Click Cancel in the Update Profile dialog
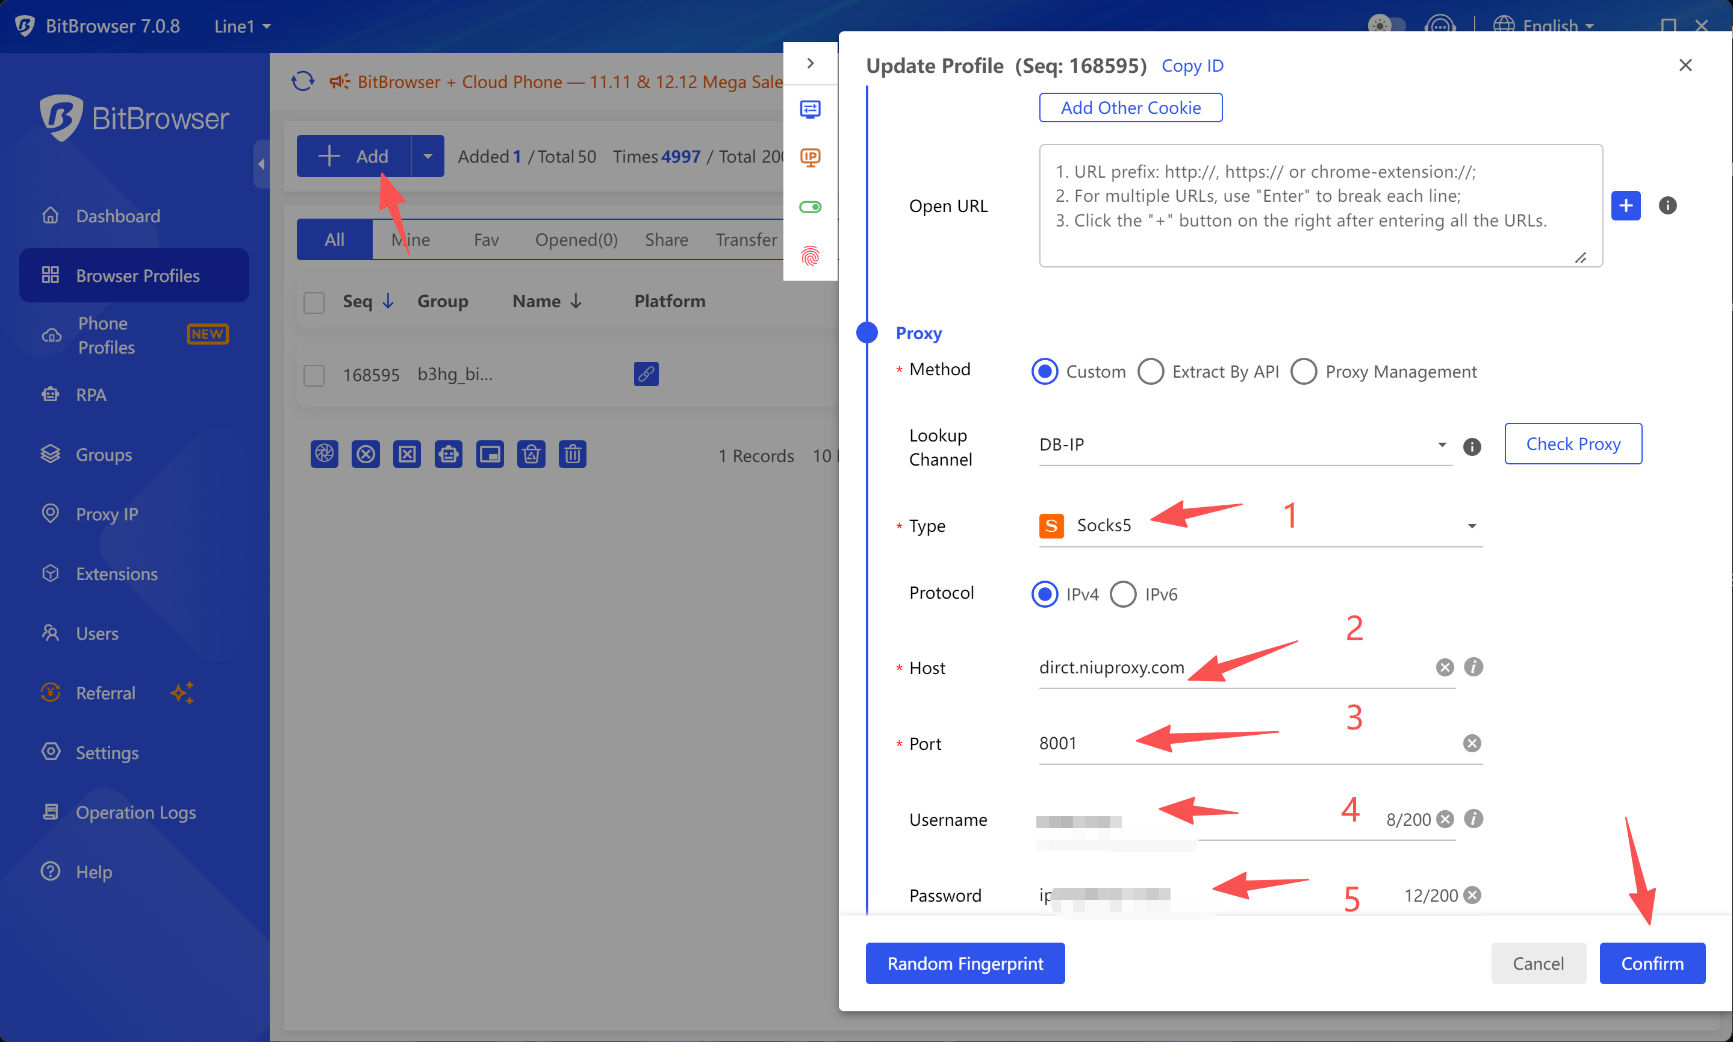Image resolution: width=1733 pixels, height=1042 pixels. [x=1538, y=963]
